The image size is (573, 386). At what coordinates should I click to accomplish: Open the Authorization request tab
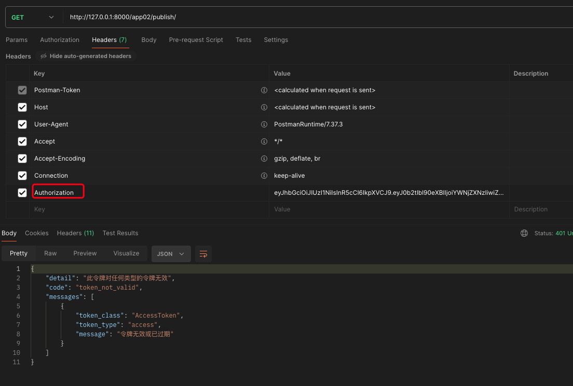click(60, 40)
